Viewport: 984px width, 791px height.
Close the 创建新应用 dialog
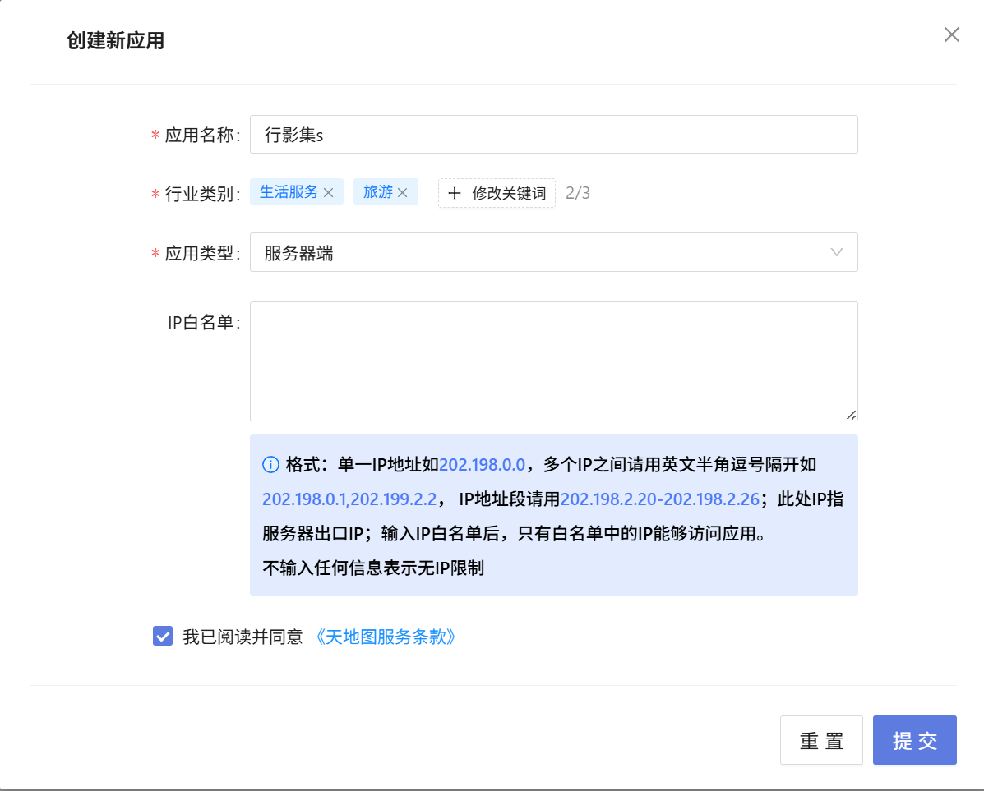tap(951, 34)
